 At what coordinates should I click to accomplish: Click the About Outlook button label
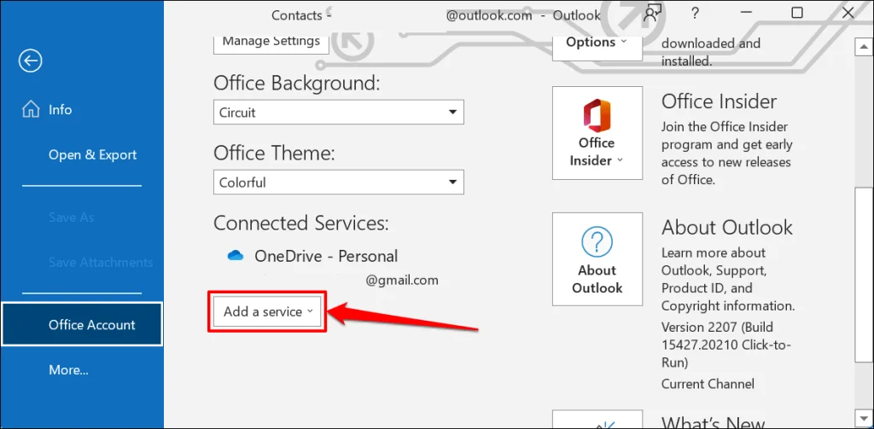(597, 279)
